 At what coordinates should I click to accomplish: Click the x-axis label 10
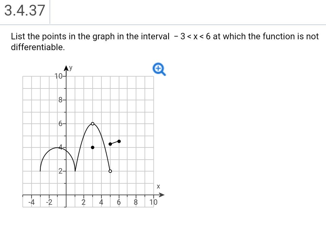pos(153,202)
